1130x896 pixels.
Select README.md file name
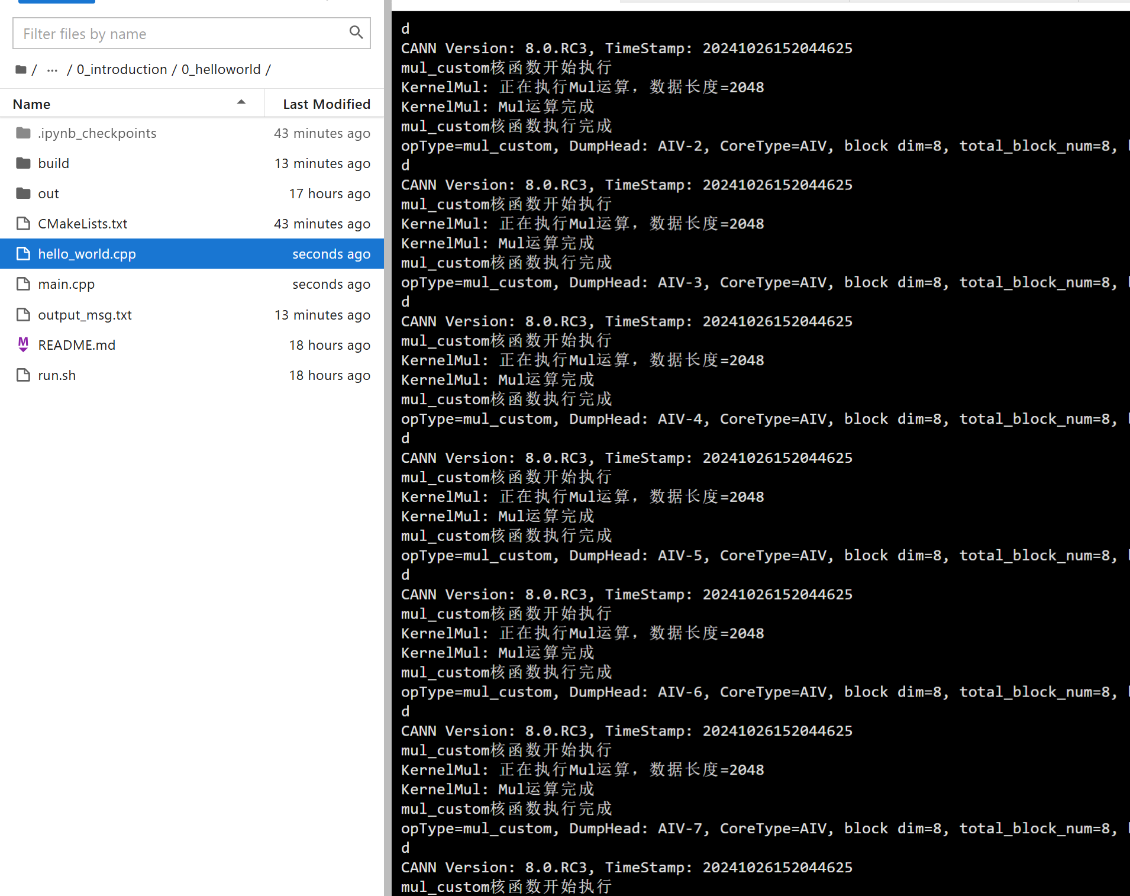tap(77, 345)
